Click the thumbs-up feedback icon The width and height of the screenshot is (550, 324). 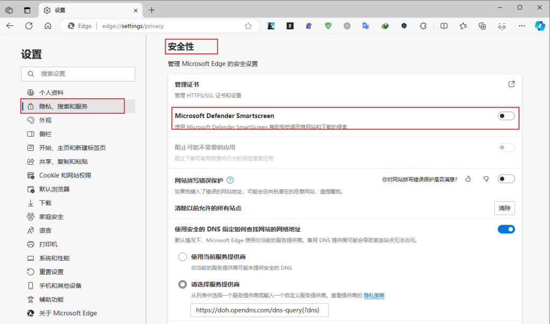(468, 179)
